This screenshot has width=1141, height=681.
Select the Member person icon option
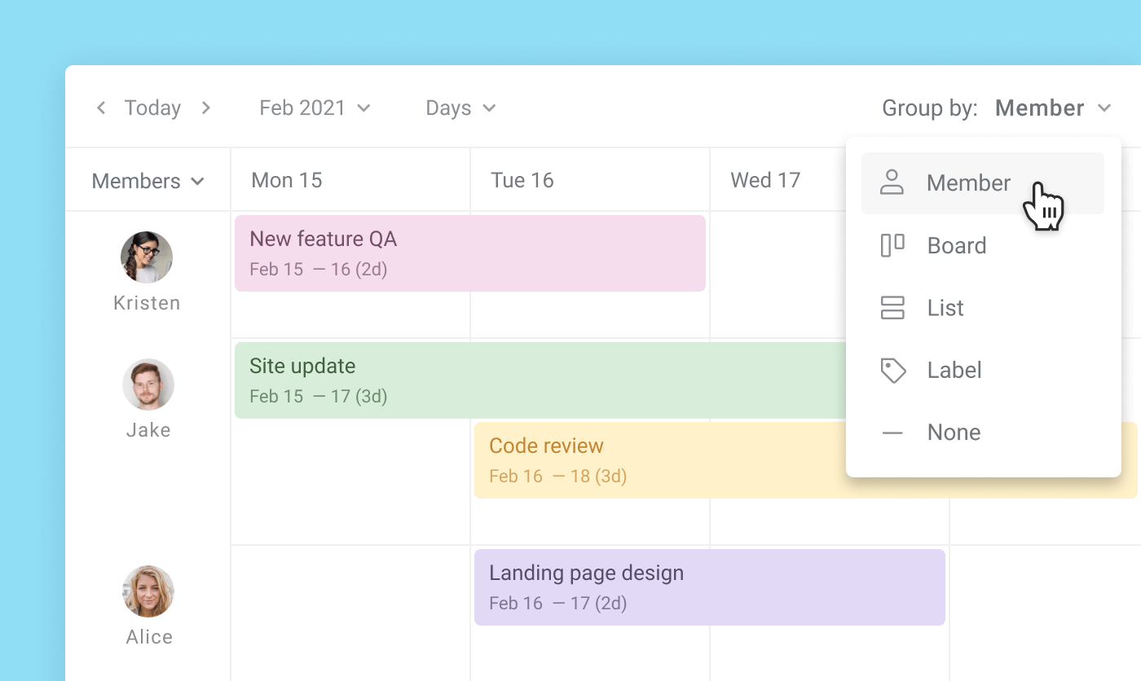pyautogui.click(x=892, y=182)
